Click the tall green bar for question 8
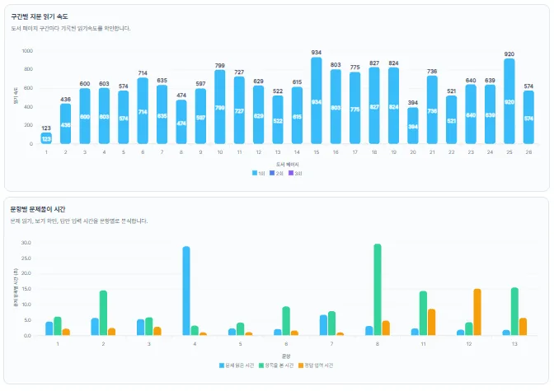554x391 pixels. [x=378, y=290]
